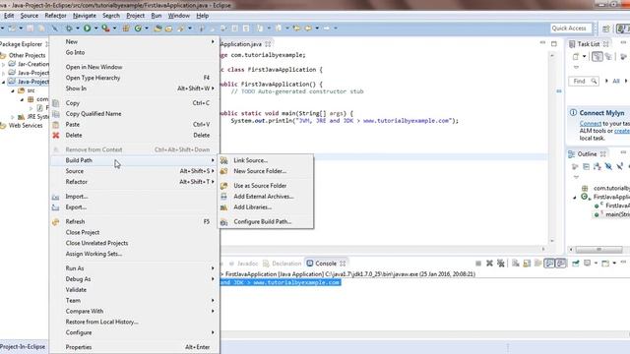Toggle Scroll Lock in Console toolbar

(x=527, y=264)
